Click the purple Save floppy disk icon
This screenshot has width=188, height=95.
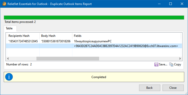(x=156, y=64)
